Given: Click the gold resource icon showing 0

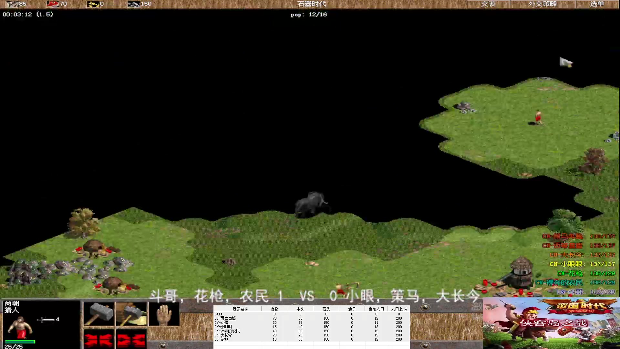Looking at the screenshot, I should [93, 4].
